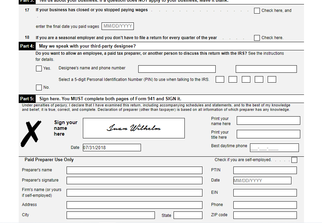The image size is (322, 223).
Task: Click the designee's phone number box
Action: 266,69
